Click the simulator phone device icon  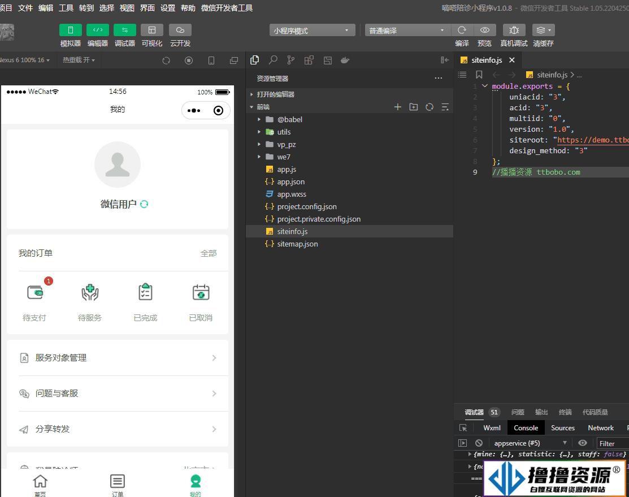pyautogui.click(x=211, y=60)
